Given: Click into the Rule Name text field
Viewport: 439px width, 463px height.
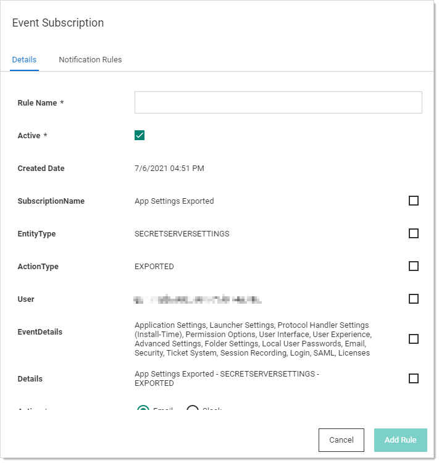Looking at the screenshot, I should 278,102.
